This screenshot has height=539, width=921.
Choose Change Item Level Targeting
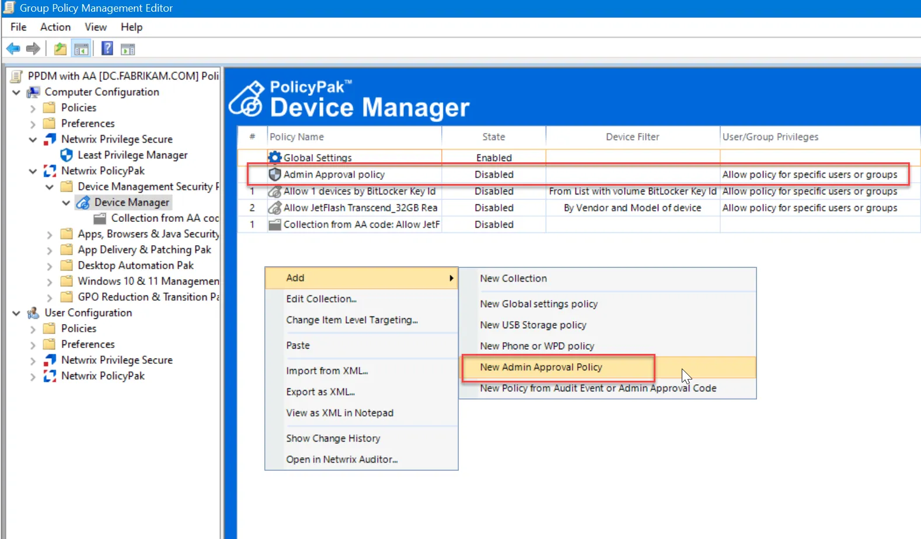tap(361, 320)
